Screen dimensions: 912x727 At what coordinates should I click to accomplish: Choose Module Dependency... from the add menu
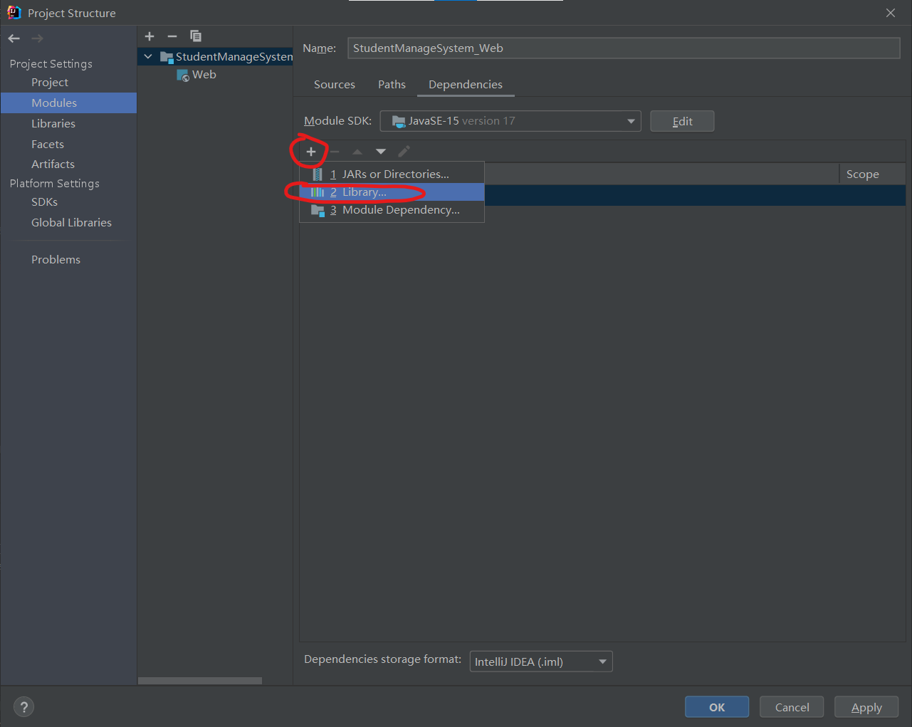(392, 210)
